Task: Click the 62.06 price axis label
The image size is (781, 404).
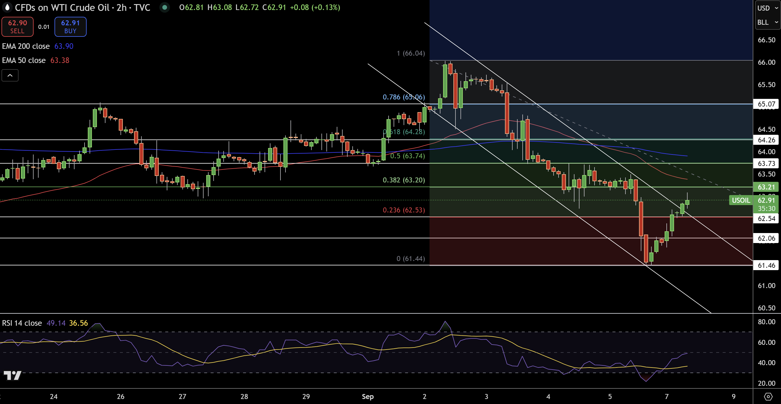Action: [x=766, y=238]
